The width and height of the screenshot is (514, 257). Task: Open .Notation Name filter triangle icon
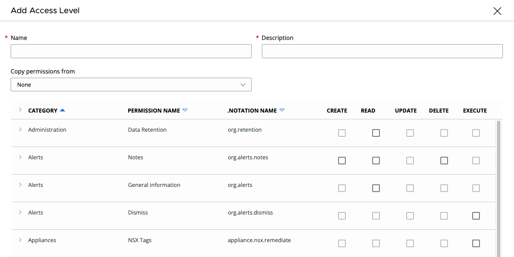[x=282, y=110]
